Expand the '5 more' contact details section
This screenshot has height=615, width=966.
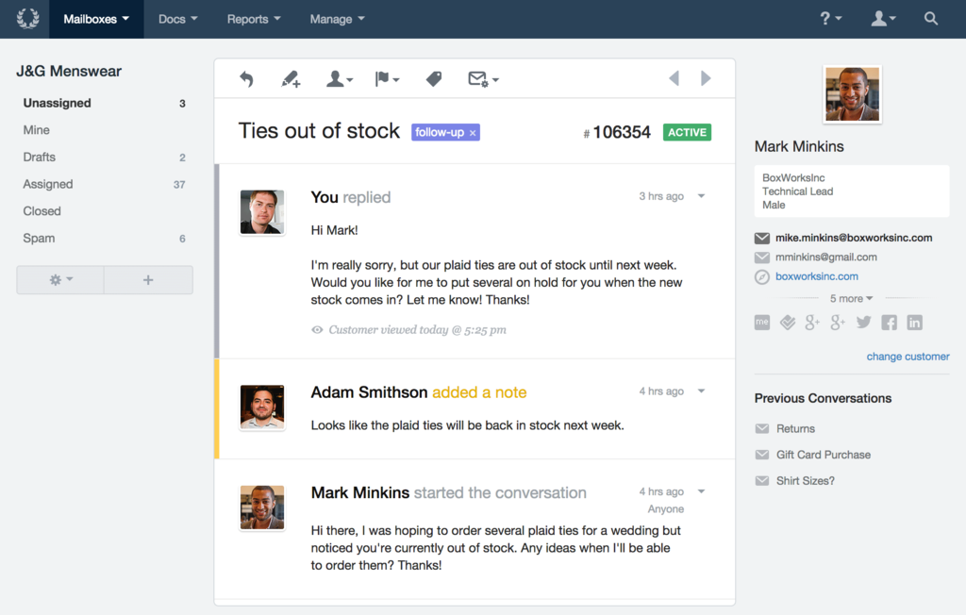[x=850, y=298]
